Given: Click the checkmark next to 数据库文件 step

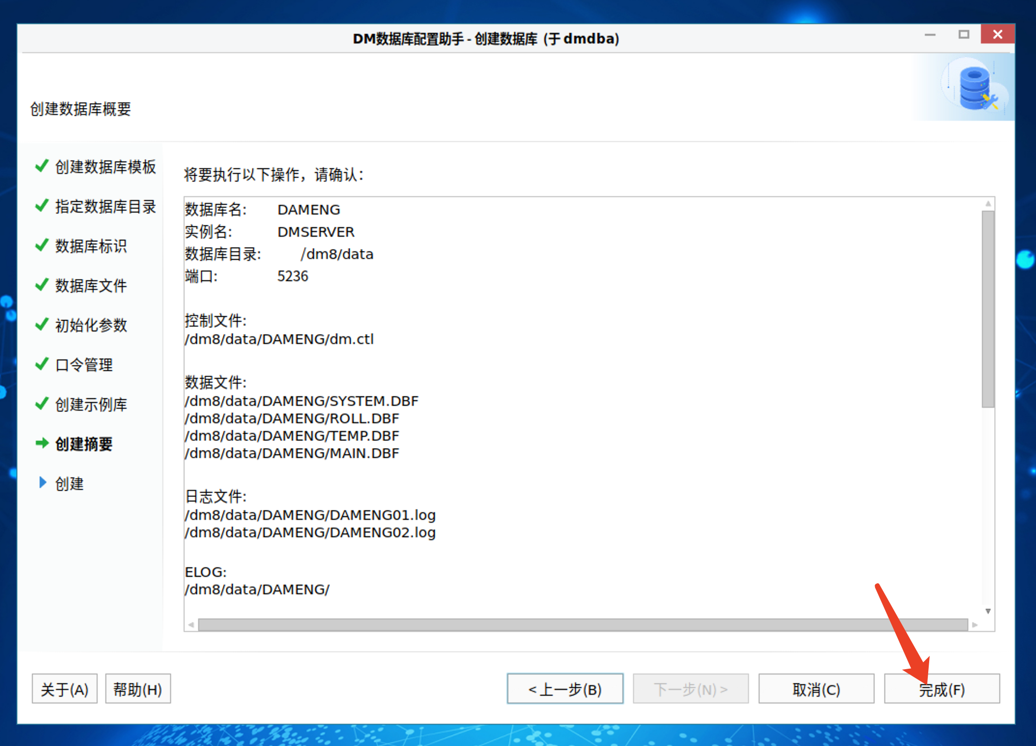Looking at the screenshot, I should click(x=41, y=286).
